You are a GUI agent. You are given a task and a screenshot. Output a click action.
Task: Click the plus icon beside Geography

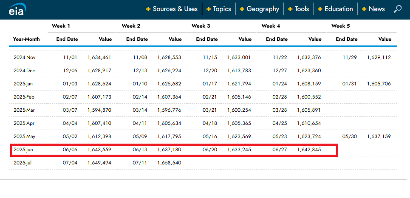tap(242, 9)
